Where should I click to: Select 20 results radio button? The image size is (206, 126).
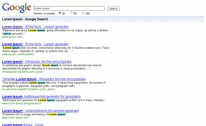click(x=60, y=13)
